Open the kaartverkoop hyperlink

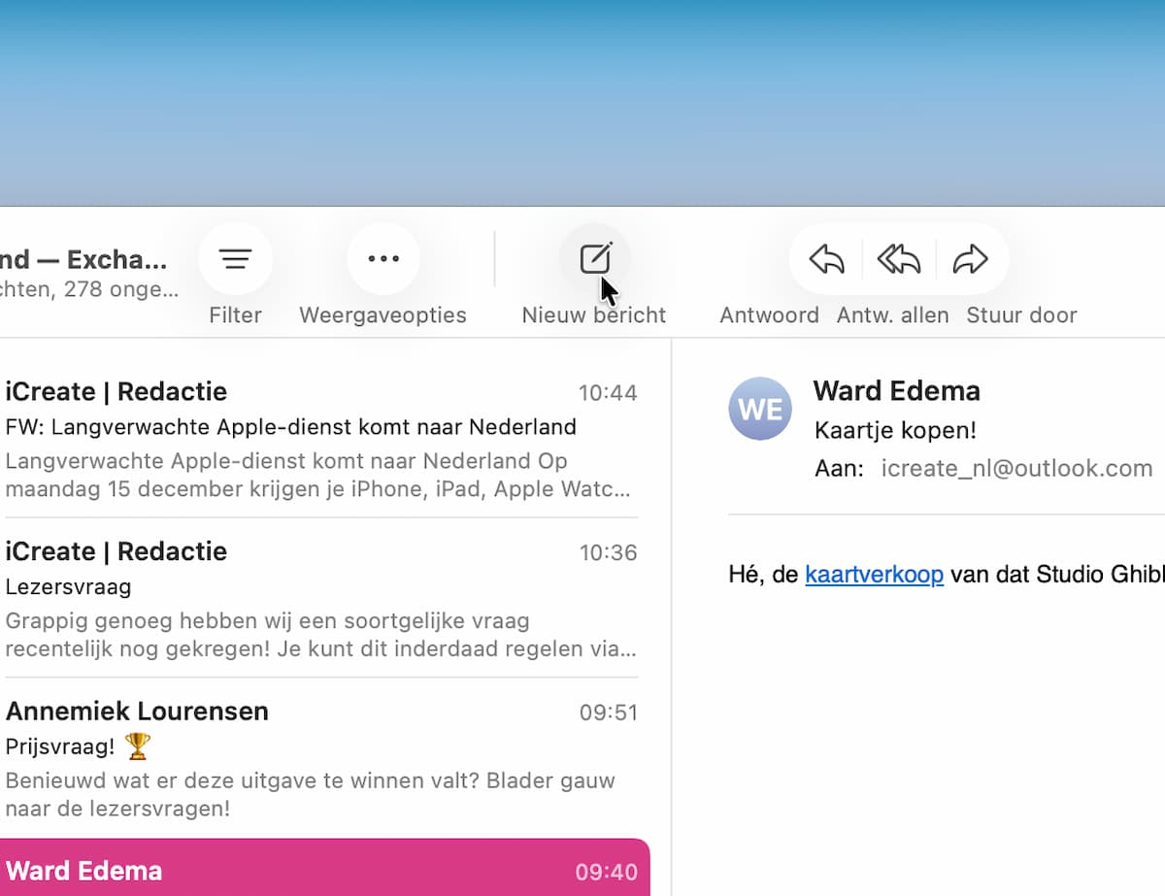pyautogui.click(x=874, y=575)
